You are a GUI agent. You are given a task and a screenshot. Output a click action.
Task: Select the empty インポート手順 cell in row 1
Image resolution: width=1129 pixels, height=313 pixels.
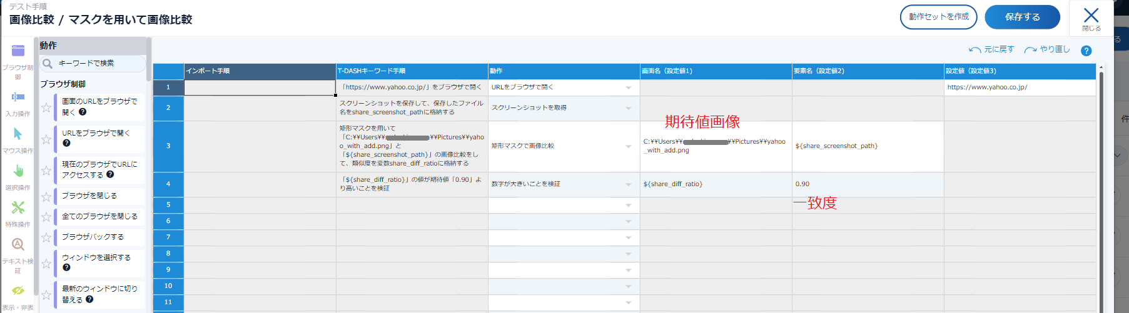(x=260, y=87)
